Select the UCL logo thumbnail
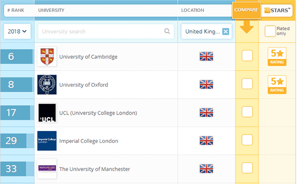This screenshot has height=184, width=297. (x=47, y=113)
